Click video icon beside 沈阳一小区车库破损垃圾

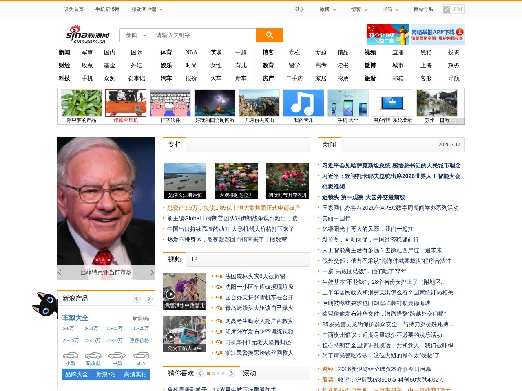click(x=219, y=287)
